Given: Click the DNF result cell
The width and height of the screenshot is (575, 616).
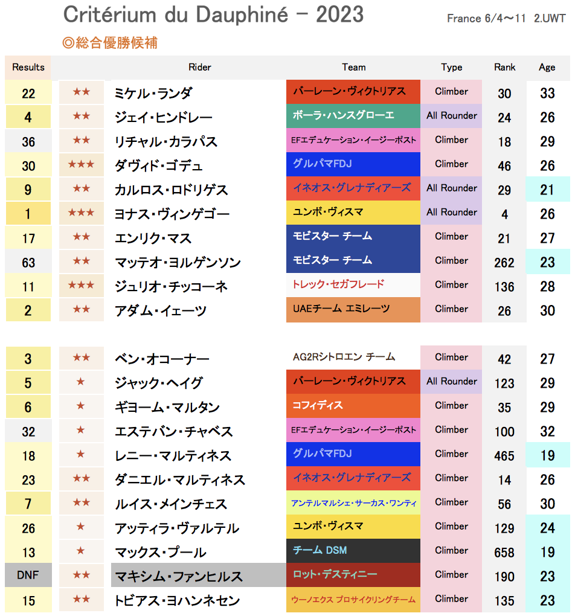Looking at the screenshot, I should (x=28, y=575).
